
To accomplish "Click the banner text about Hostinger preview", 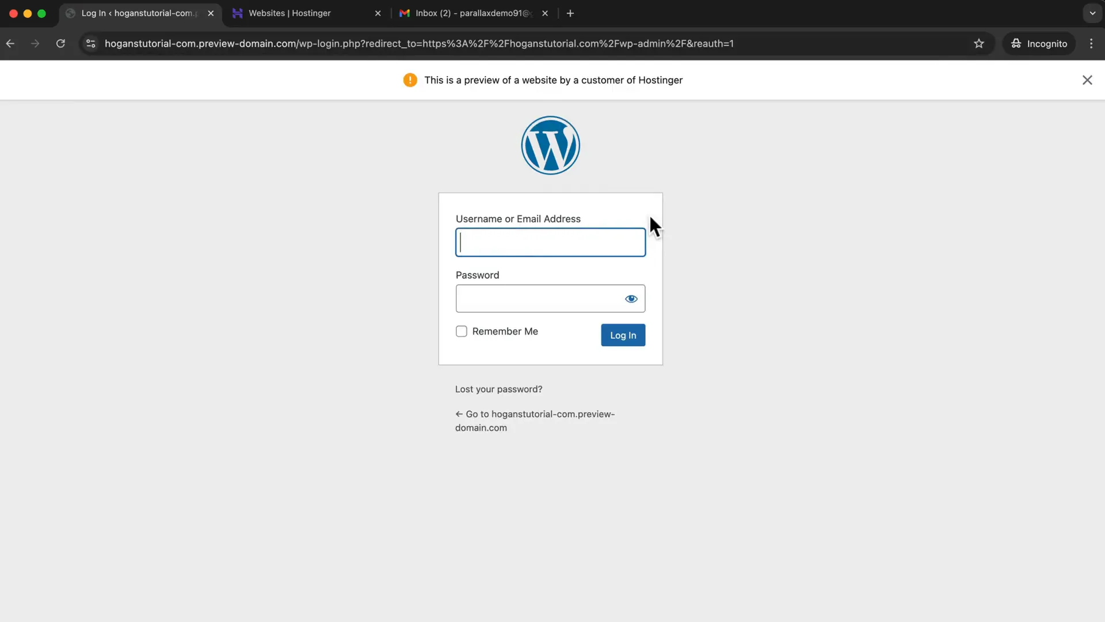I will pyautogui.click(x=553, y=80).
